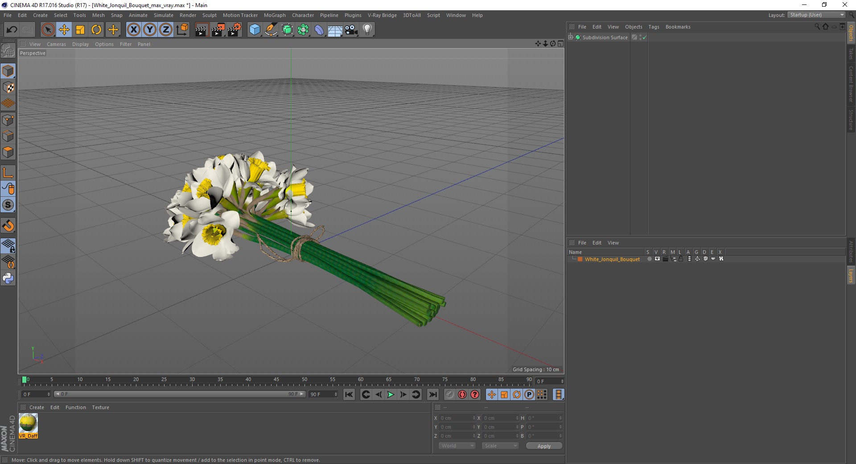
Task: Open the World coordinate dropdown
Action: pos(457,446)
